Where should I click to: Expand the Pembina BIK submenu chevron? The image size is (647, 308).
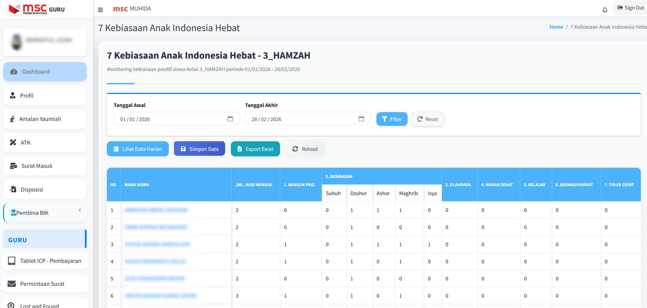pyautogui.click(x=80, y=210)
